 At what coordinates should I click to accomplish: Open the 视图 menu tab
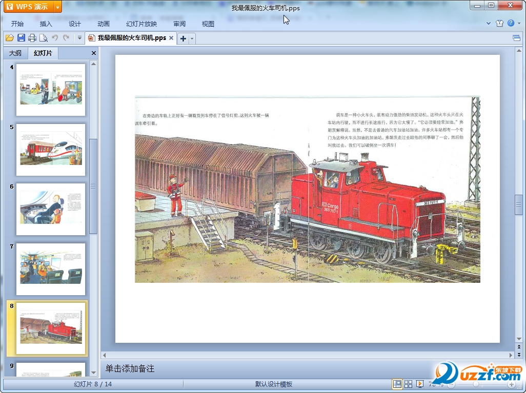[x=208, y=24]
